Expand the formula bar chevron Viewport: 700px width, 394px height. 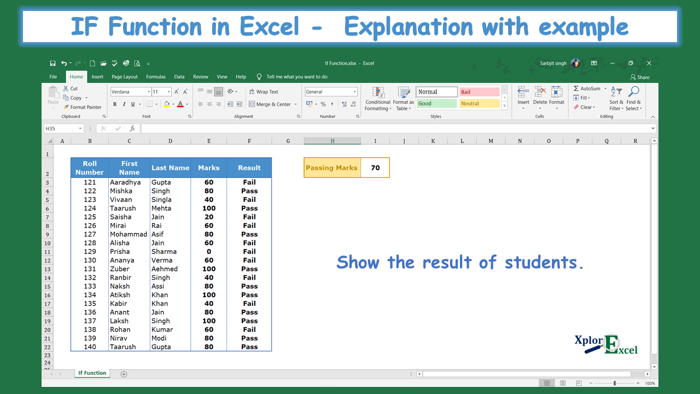point(653,129)
